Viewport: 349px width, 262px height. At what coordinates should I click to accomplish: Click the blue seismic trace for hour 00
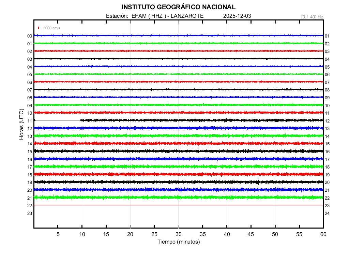point(179,35)
